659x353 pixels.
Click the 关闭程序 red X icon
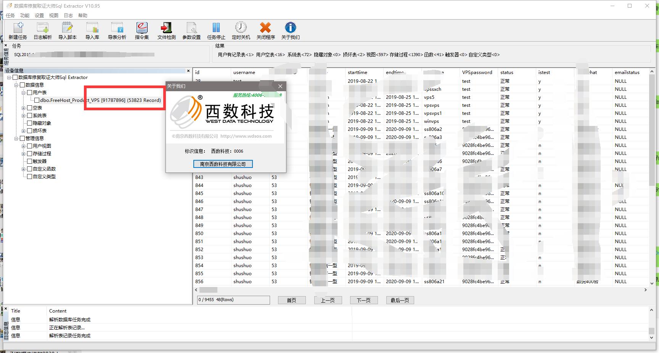click(266, 31)
